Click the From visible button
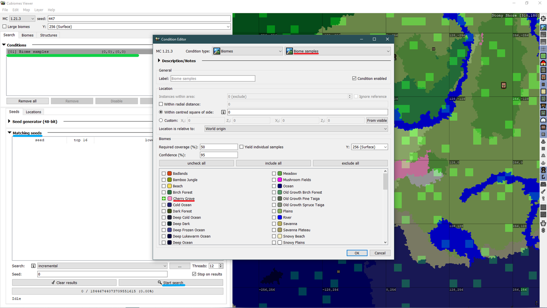 coord(377,120)
